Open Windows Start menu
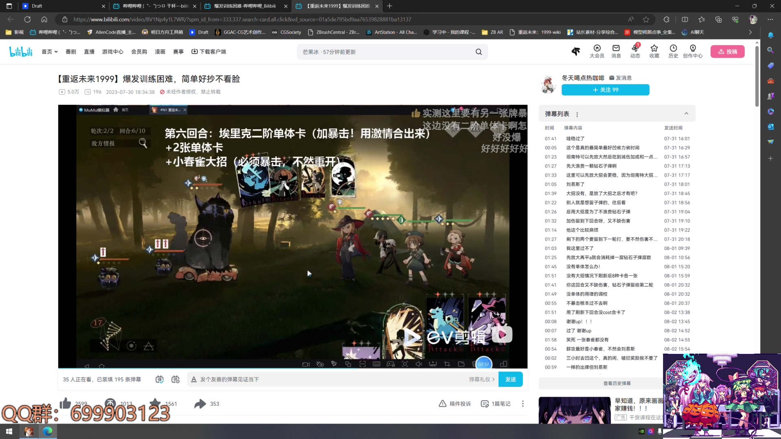The height and width of the screenshot is (439, 781). [x=9, y=431]
